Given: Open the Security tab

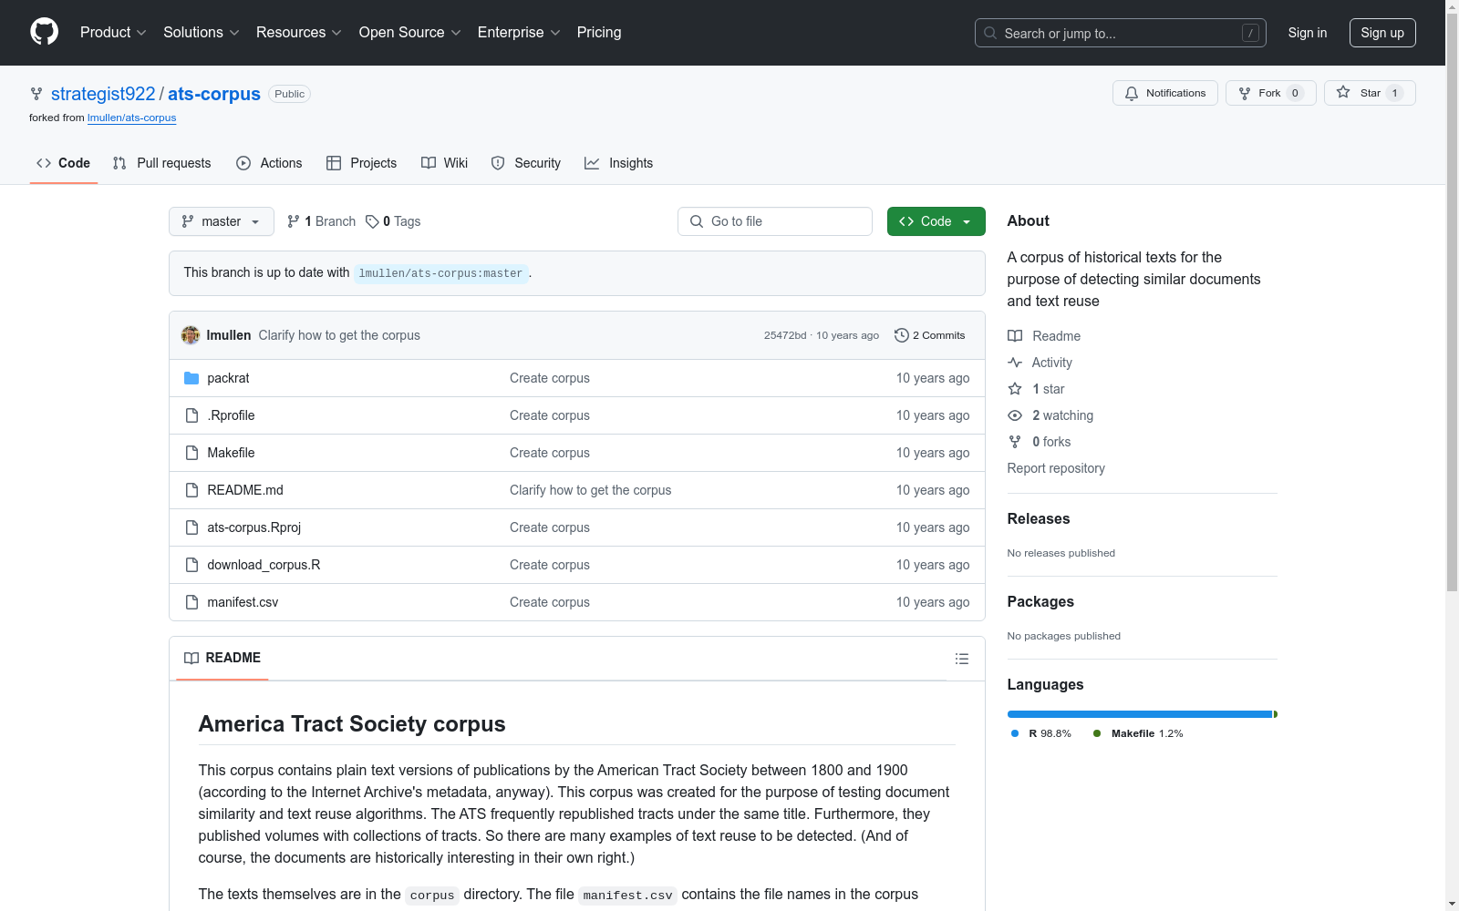Looking at the screenshot, I should click(x=526, y=163).
